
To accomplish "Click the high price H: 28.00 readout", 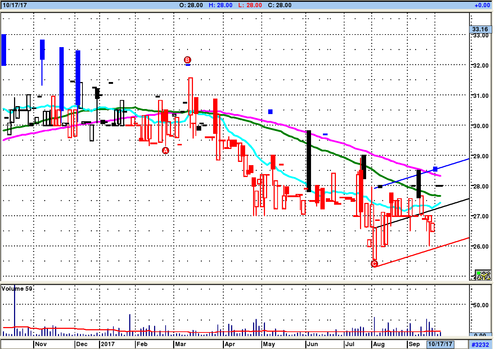I will coord(220,5).
